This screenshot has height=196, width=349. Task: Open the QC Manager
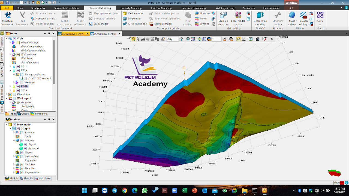pos(98,24)
